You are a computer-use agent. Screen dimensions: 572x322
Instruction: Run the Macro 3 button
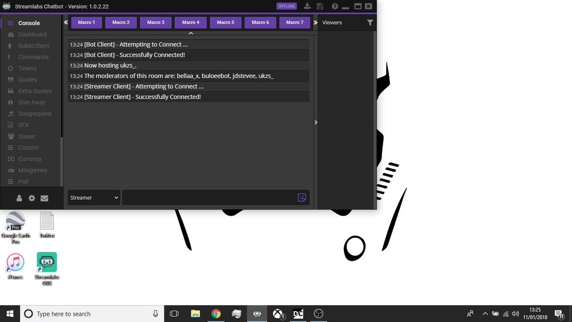(156, 22)
